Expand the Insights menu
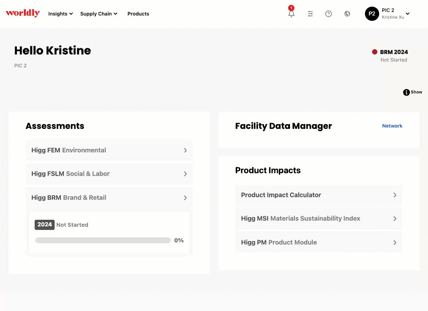The image size is (428, 311). [x=60, y=14]
